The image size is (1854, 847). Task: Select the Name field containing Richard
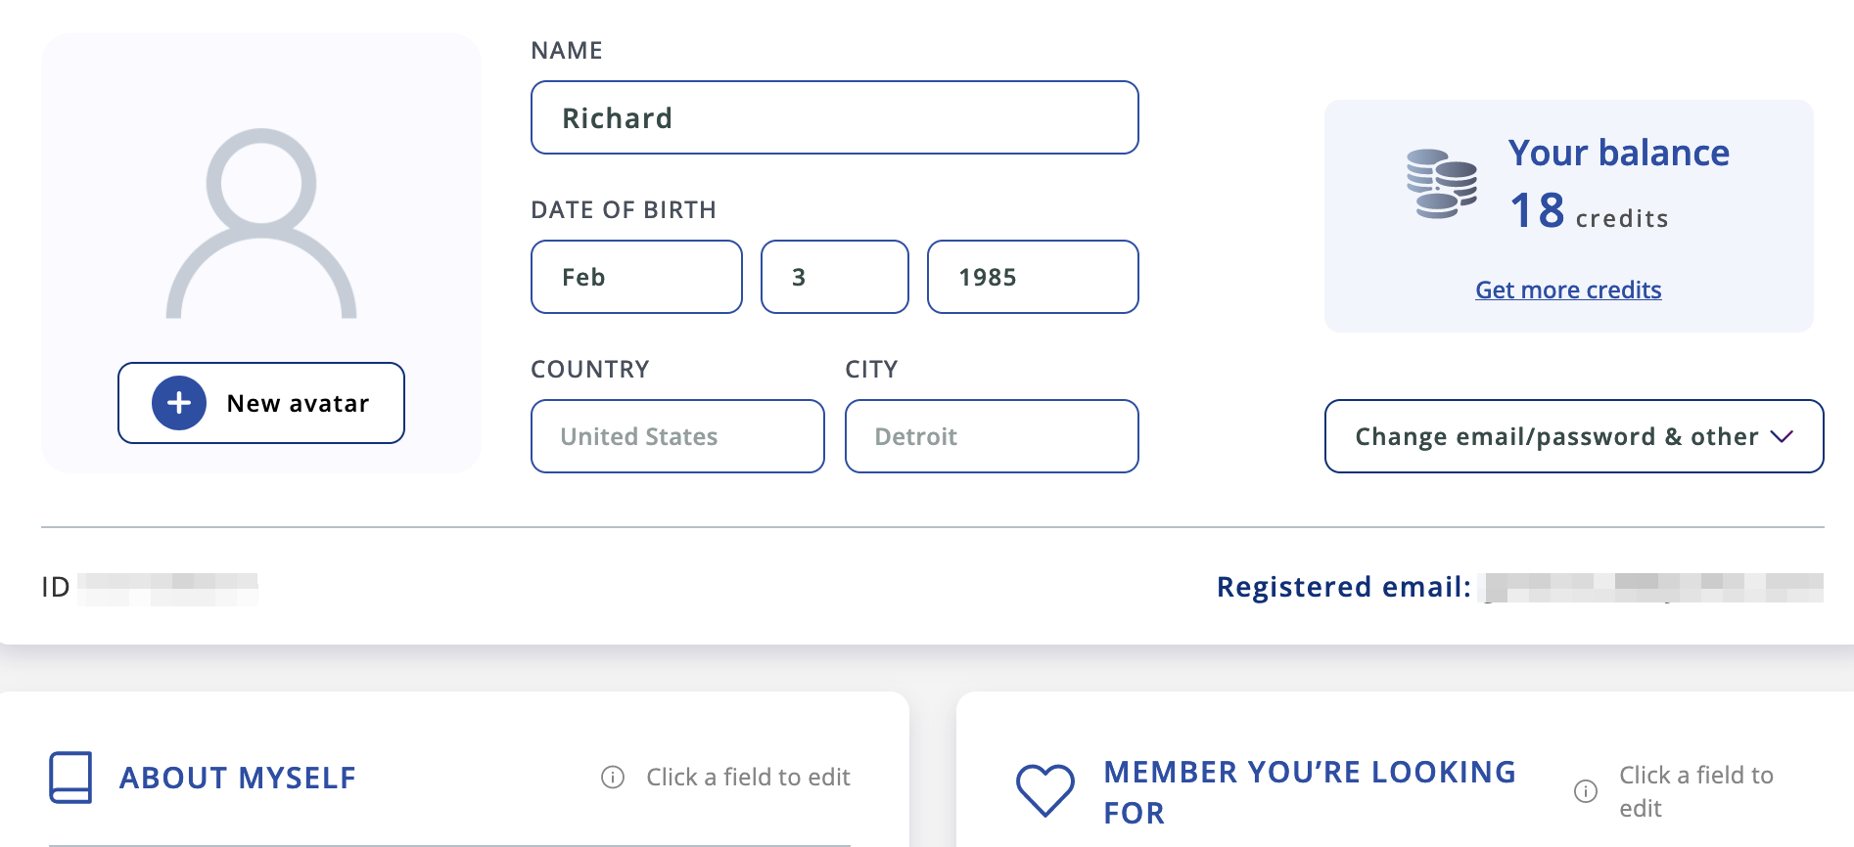click(834, 117)
